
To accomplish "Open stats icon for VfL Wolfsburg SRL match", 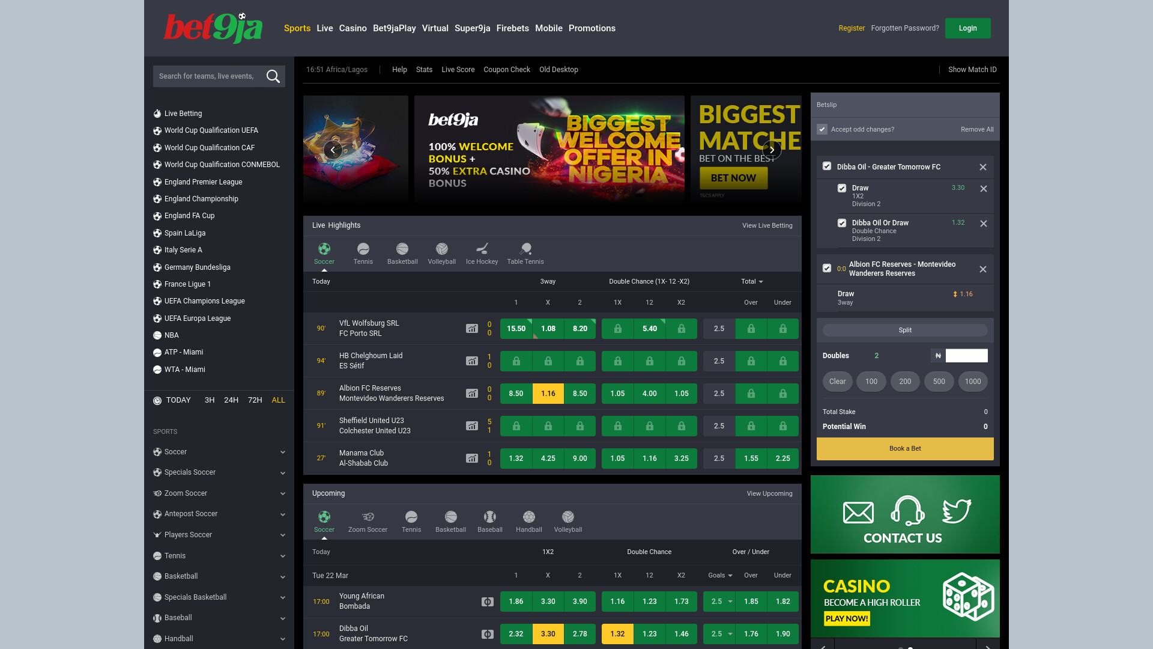I will pos(472,329).
